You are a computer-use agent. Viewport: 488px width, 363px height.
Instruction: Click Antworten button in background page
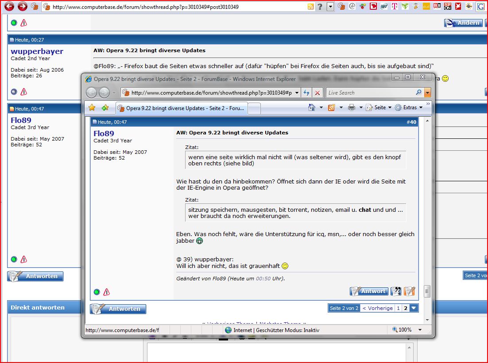35,276
